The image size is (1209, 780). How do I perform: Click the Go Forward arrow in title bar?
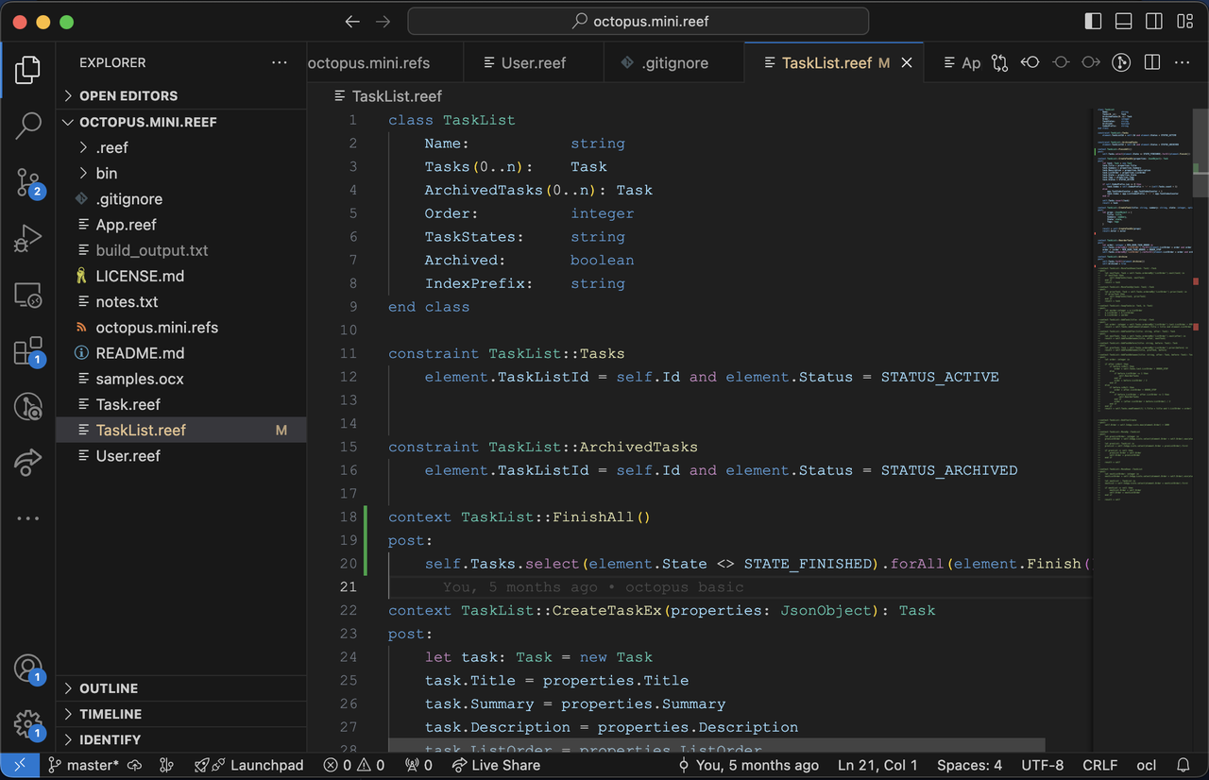click(383, 21)
